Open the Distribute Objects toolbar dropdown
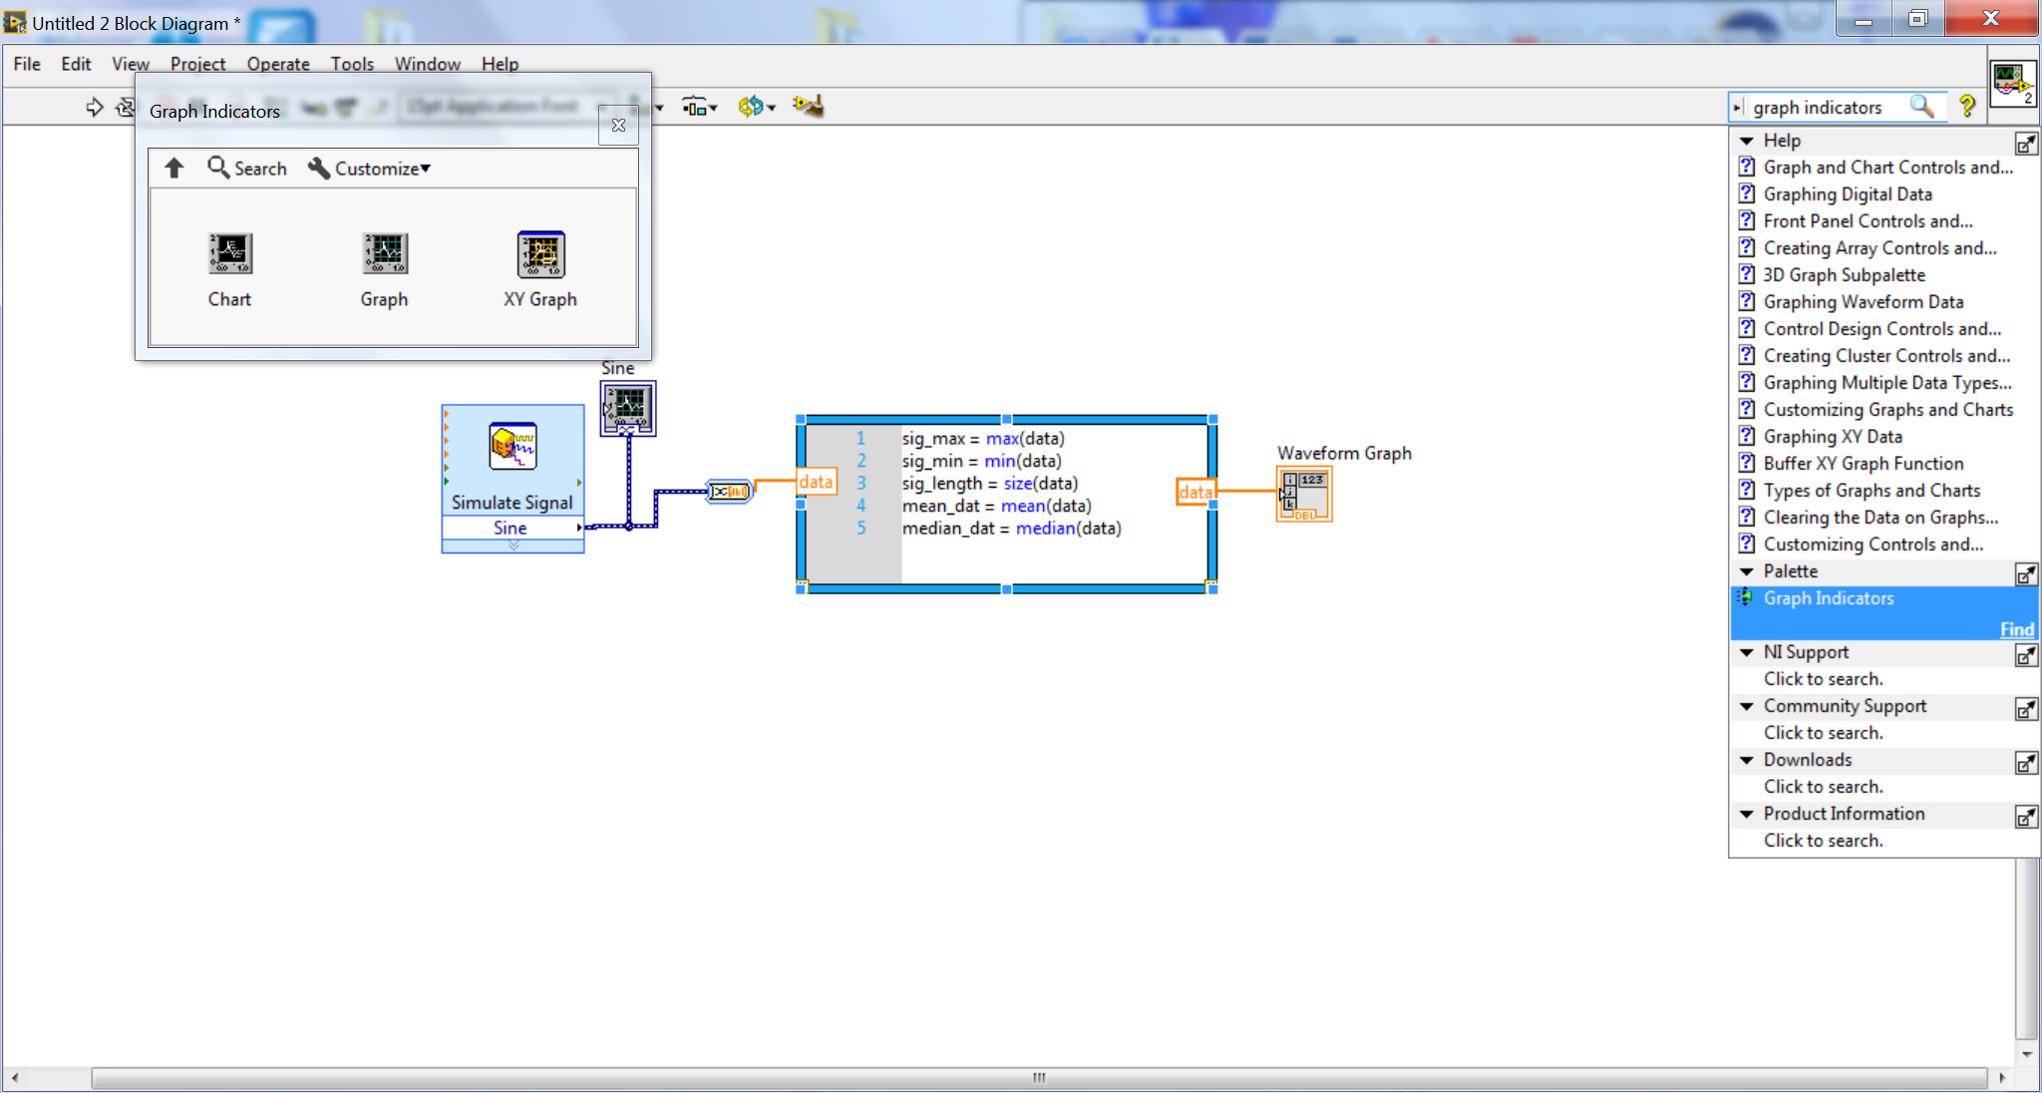Image resolution: width=2042 pixels, height=1093 pixels. [699, 107]
